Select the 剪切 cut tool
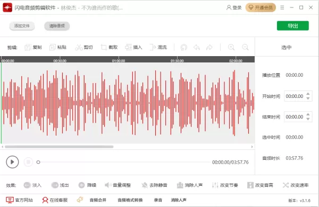 (x=84, y=47)
